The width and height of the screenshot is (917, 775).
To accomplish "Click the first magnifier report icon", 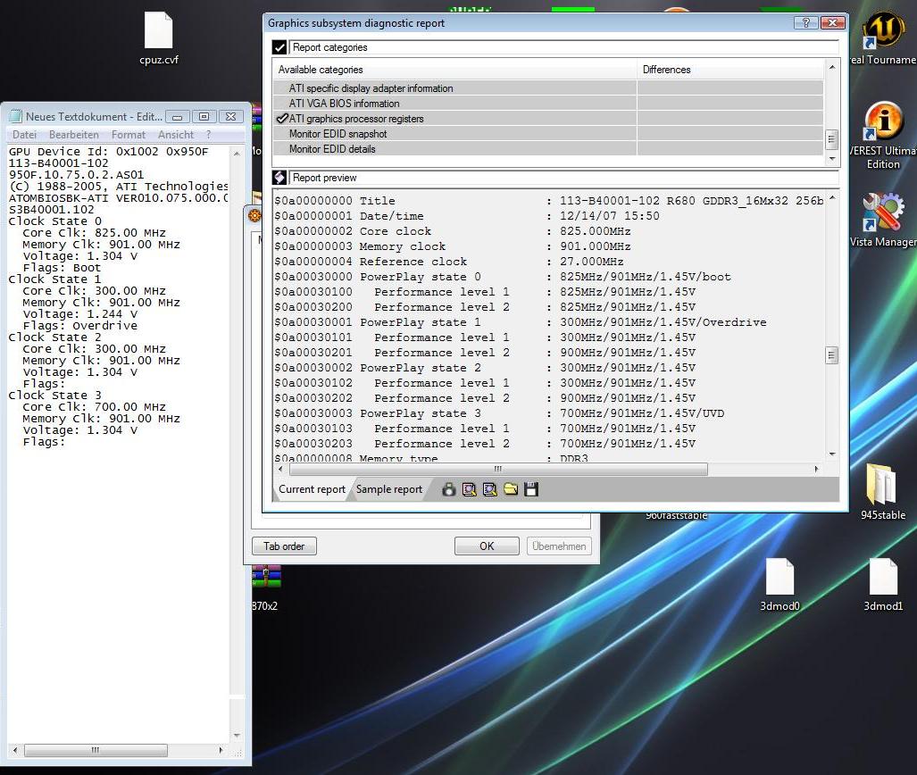I will [x=469, y=489].
